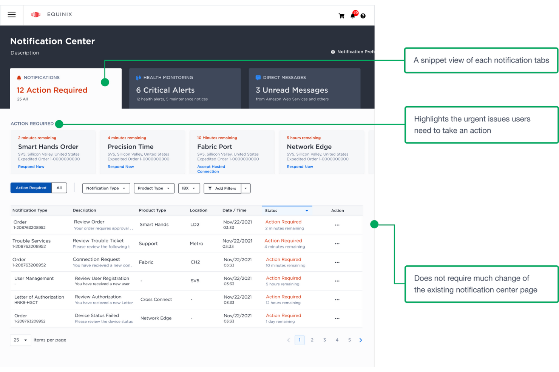Enable the Action Required filter toggle
Image resolution: width=559 pixels, height=372 pixels.
click(31, 188)
